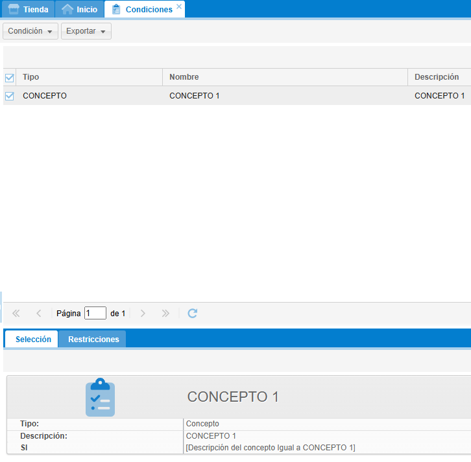Go to next page arrow

point(143,313)
